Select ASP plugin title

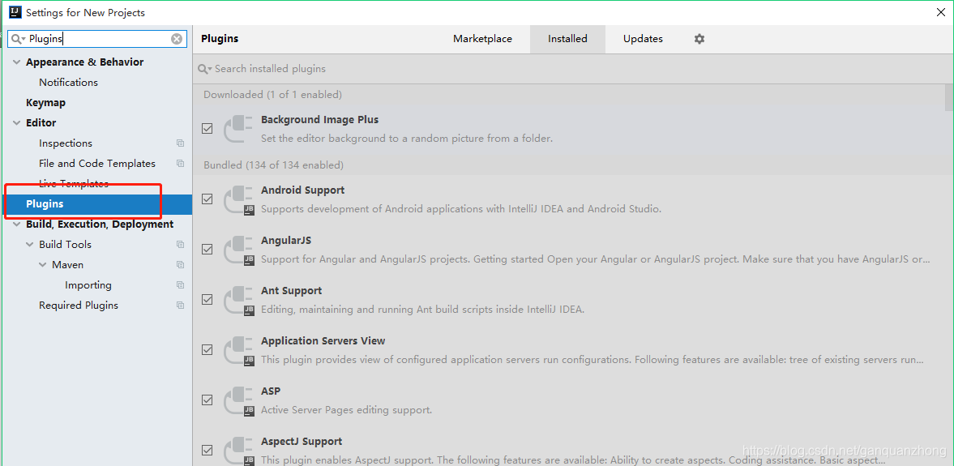point(271,391)
